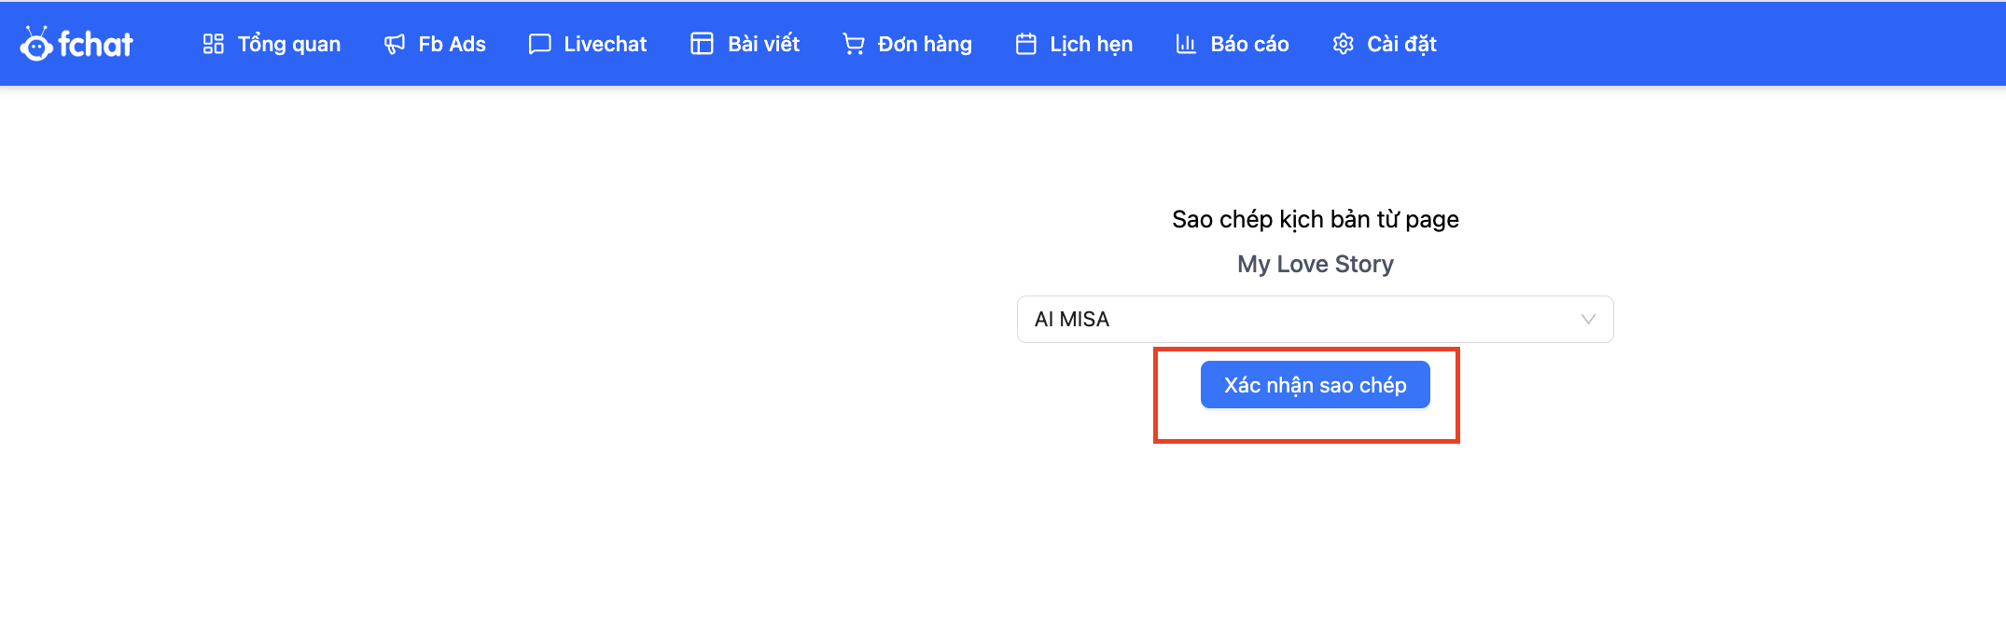Click Xác nhận sao chép button

(1316, 385)
